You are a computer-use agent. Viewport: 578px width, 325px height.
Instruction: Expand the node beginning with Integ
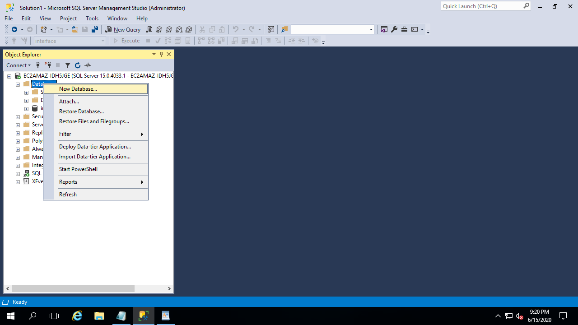pos(18,166)
